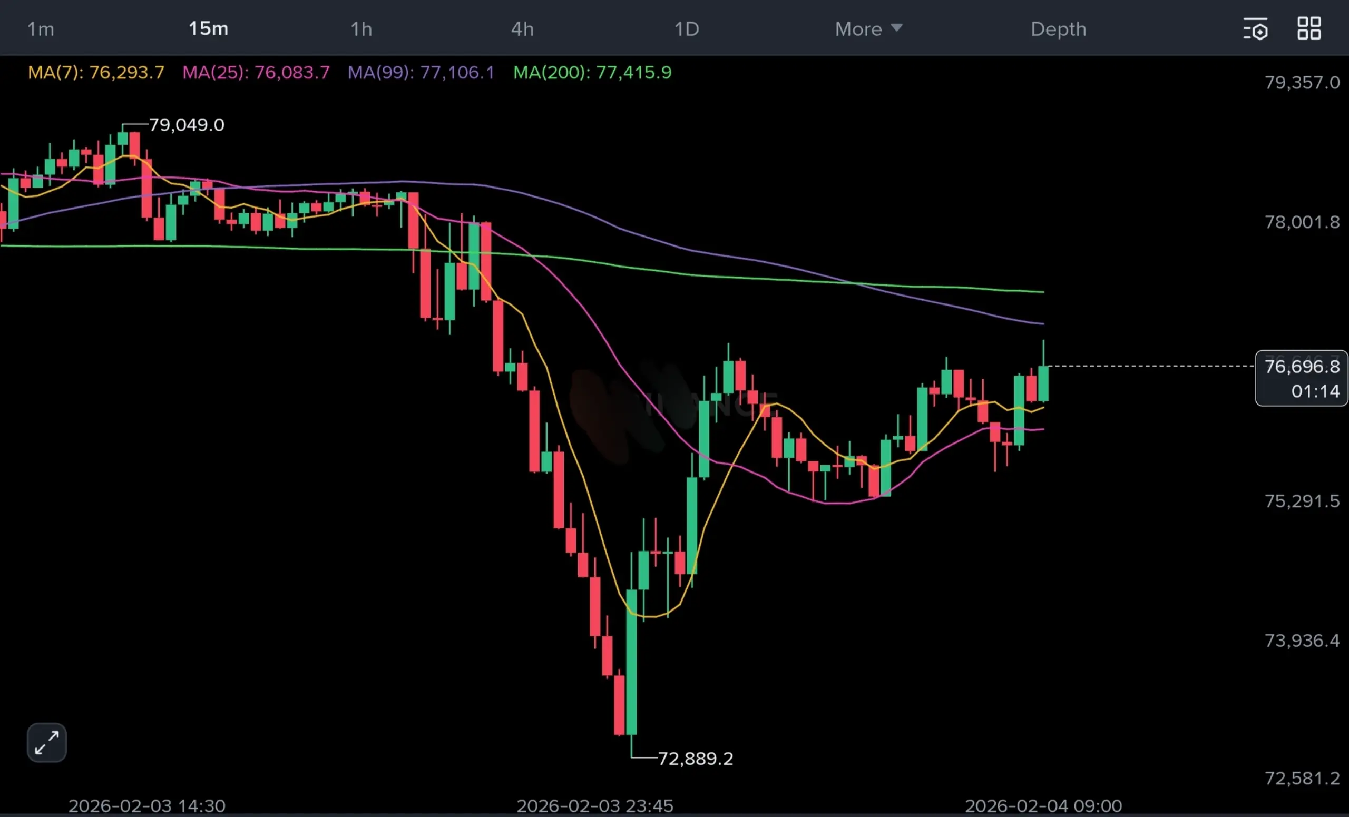Switch to the 1m timeframe
The image size is (1349, 817).
[41, 29]
